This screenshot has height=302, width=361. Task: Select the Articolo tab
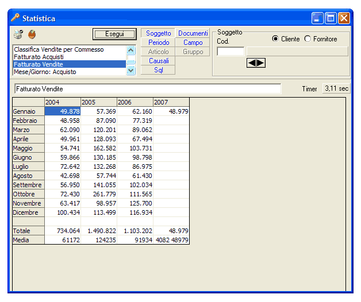159,52
